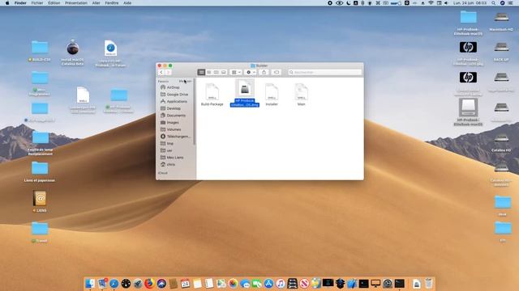Open the Aide menu
This screenshot has height=291, width=519.
point(127,3)
